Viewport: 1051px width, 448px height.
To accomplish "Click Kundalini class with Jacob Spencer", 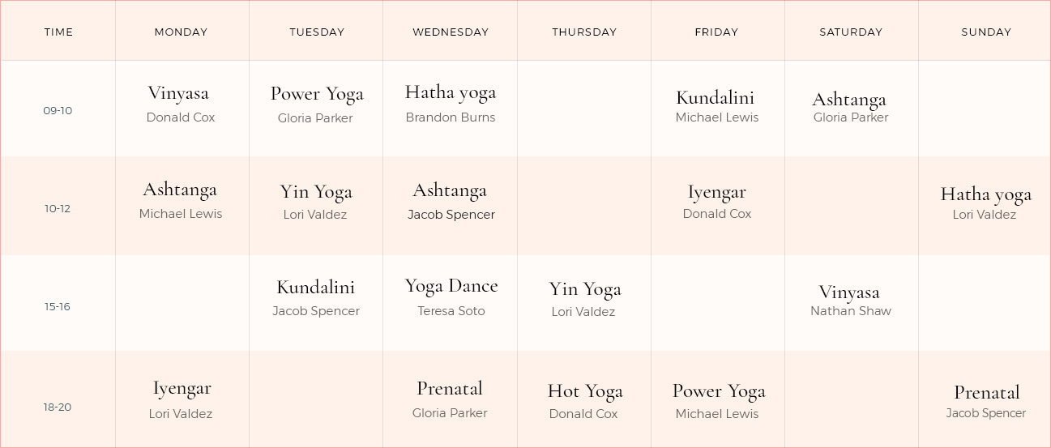I will coord(315,288).
